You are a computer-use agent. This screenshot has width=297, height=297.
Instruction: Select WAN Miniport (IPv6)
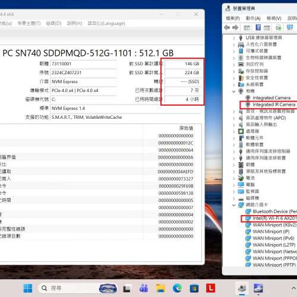click(x=273, y=238)
